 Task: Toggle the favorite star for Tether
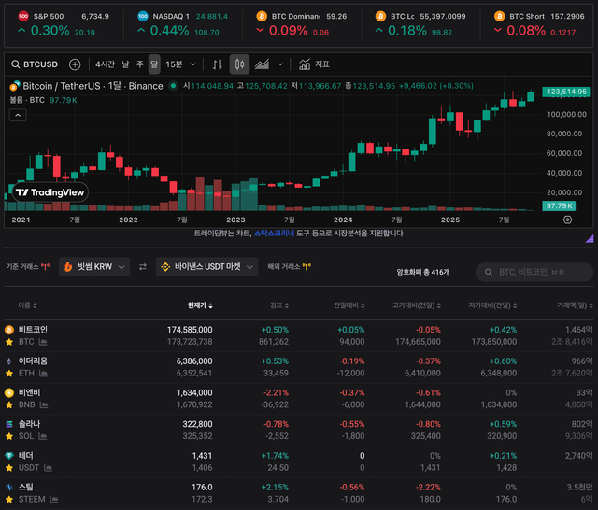9,467
